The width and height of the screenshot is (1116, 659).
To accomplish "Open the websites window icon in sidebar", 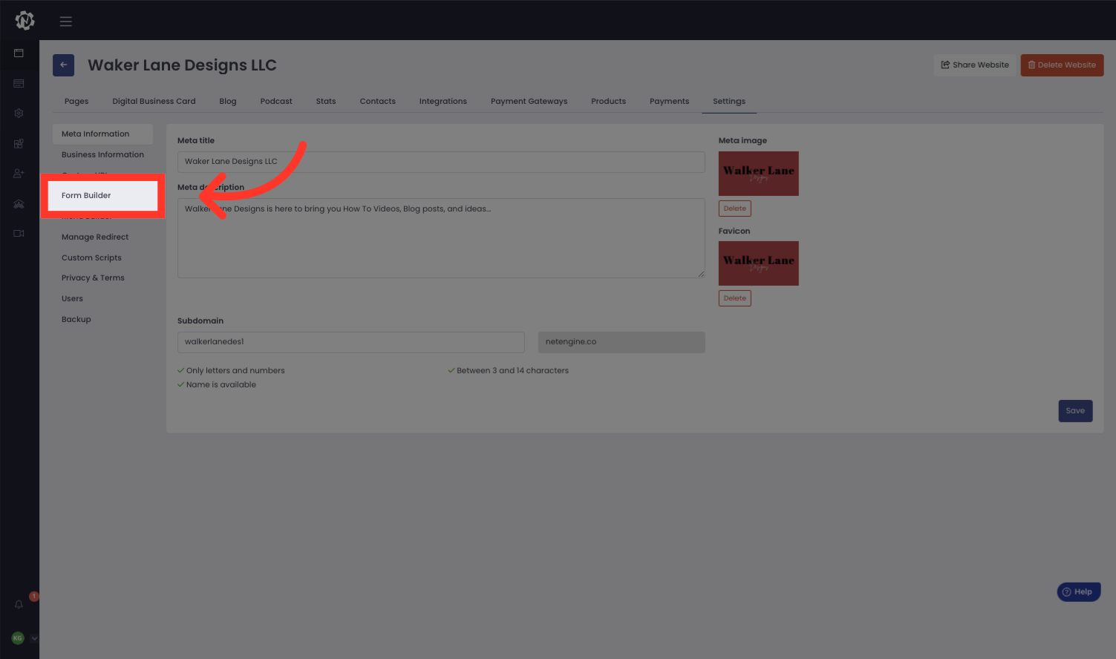I will [x=19, y=53].
